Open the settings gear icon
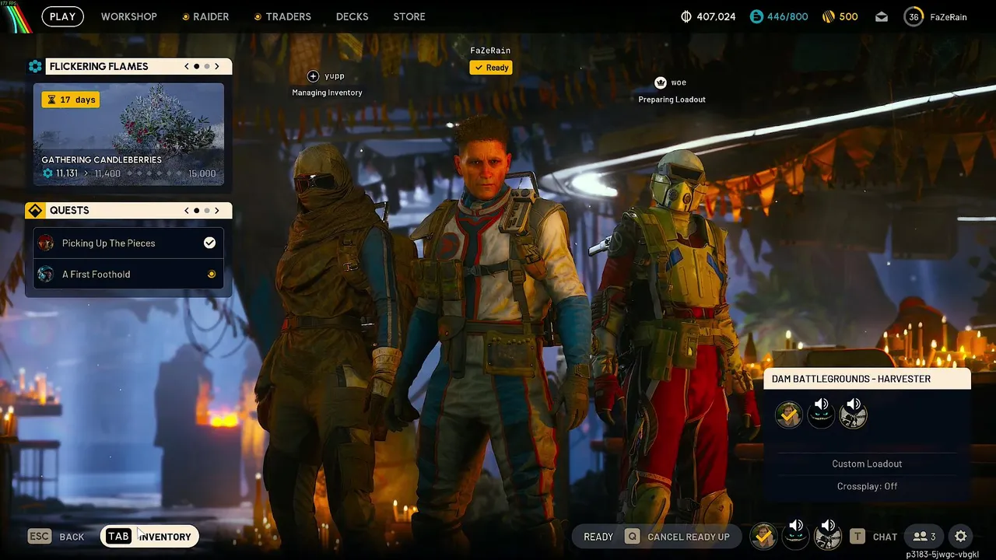The height and width of the screenshot is (560, 996). click(x=961, y=536)
